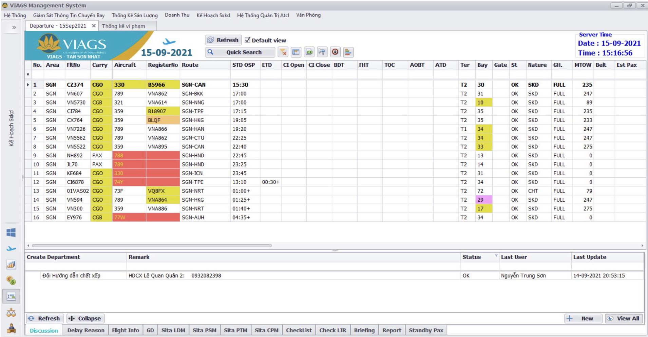648x337 pixels.
Task: Open Thống Kê Sản Lượng menu
Action: point(135,15)
